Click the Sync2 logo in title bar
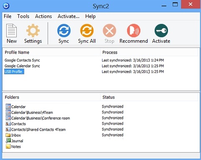Screen dimensions: 201x160 coord(6,6)
